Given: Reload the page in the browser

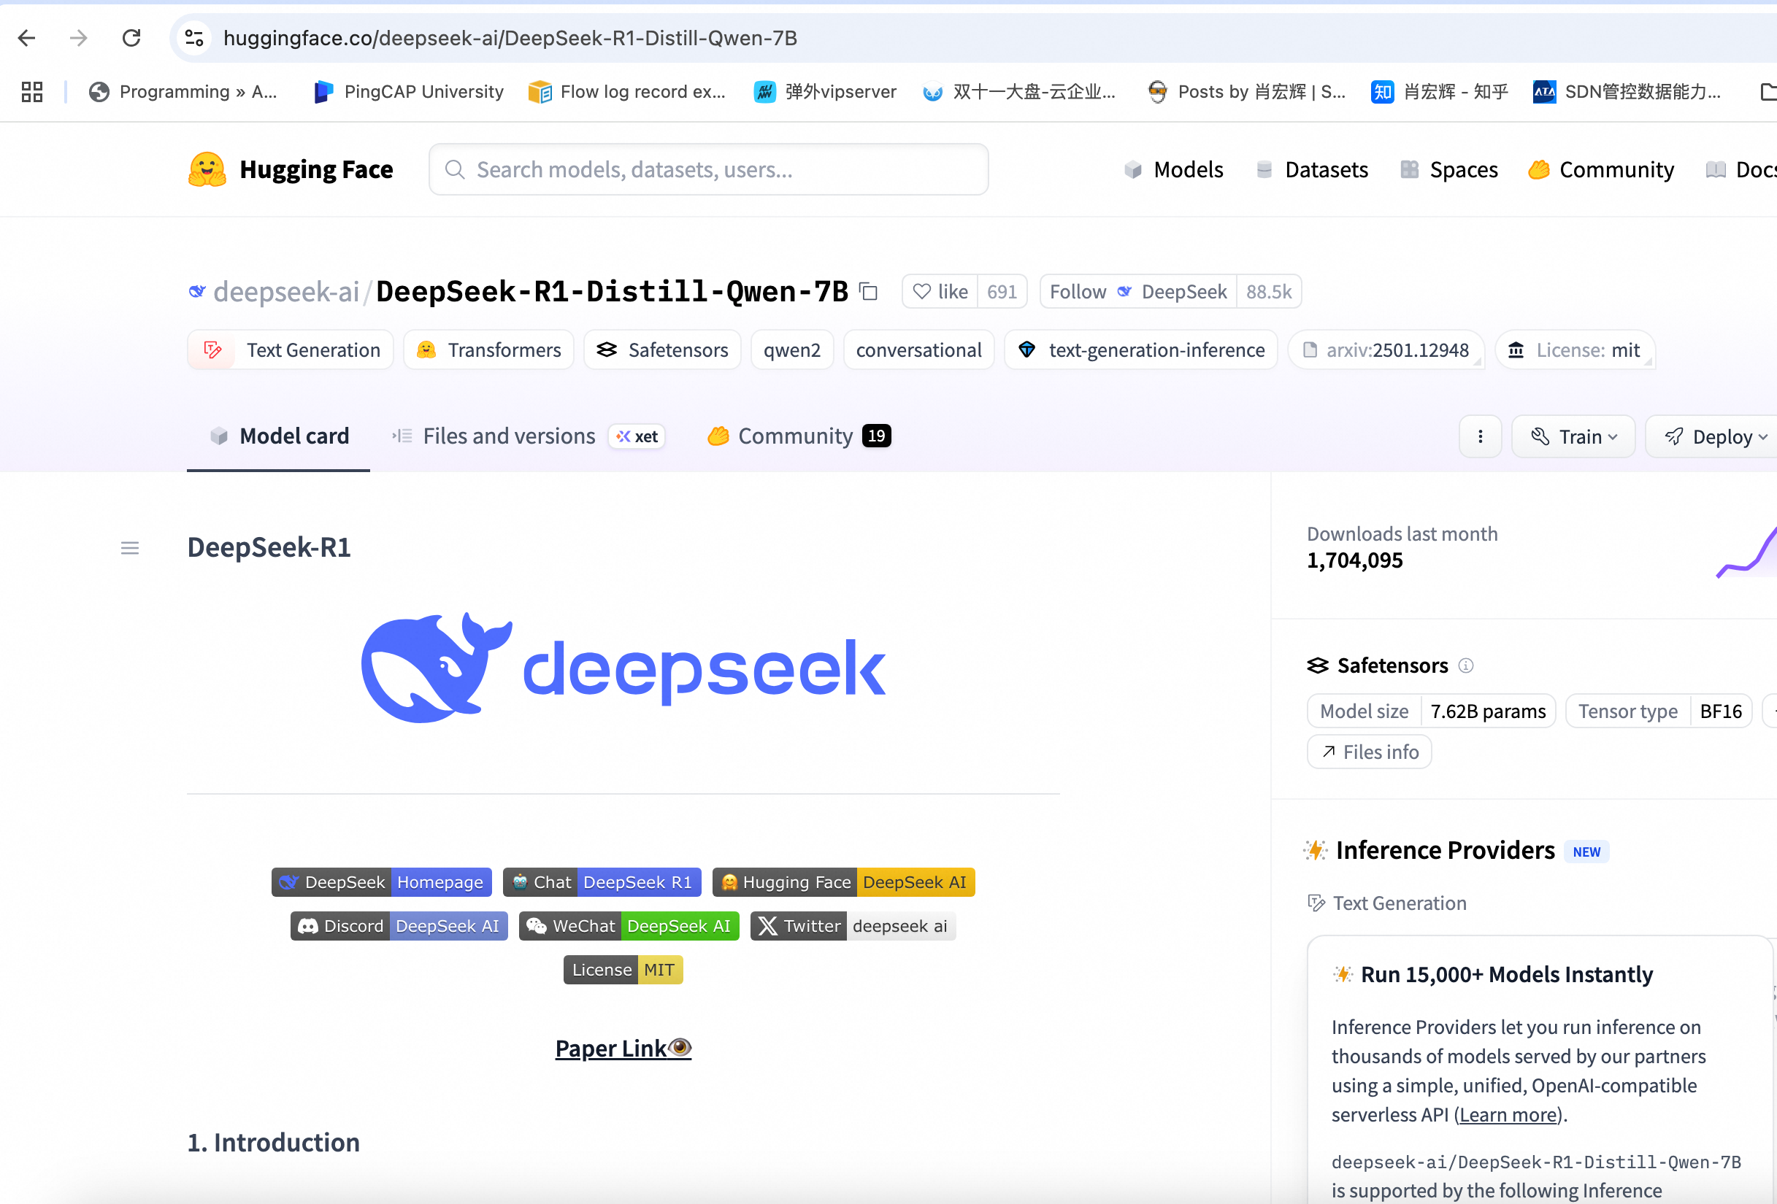Looking at the screenshot, I should [x=131, y=37].
